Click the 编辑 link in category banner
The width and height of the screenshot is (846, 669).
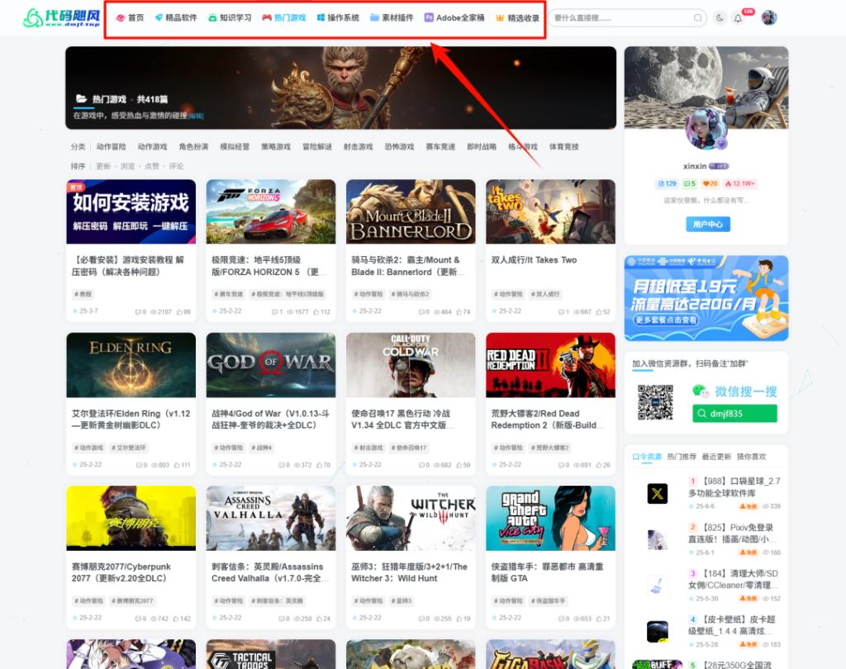click(x=195, y=116)
